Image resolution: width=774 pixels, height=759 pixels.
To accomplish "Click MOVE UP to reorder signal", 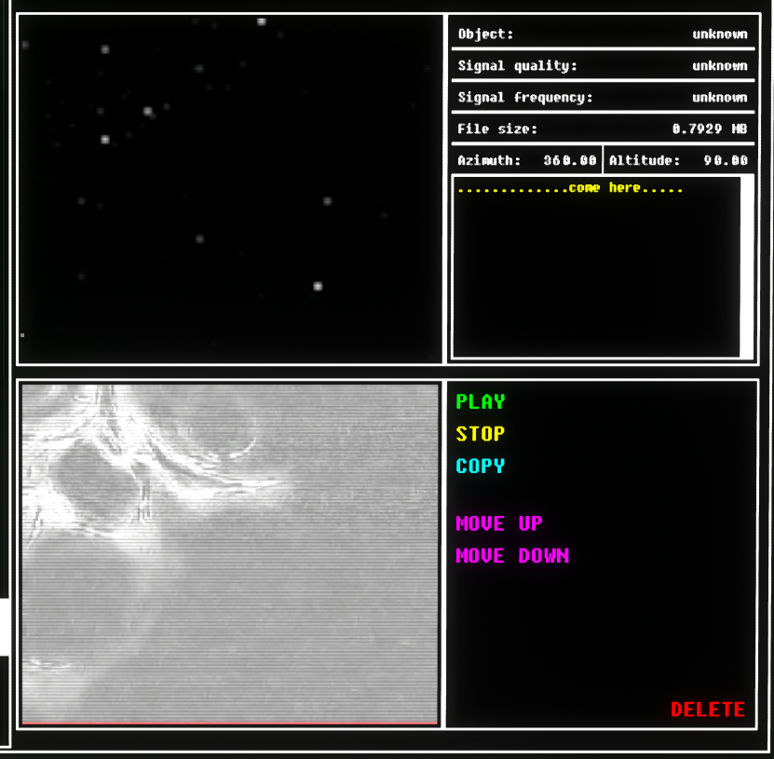I will tap(498, 523).
